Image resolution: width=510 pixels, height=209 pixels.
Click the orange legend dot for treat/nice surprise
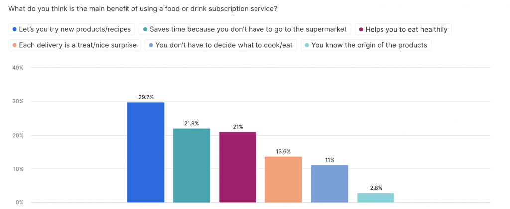click(15, 45)
